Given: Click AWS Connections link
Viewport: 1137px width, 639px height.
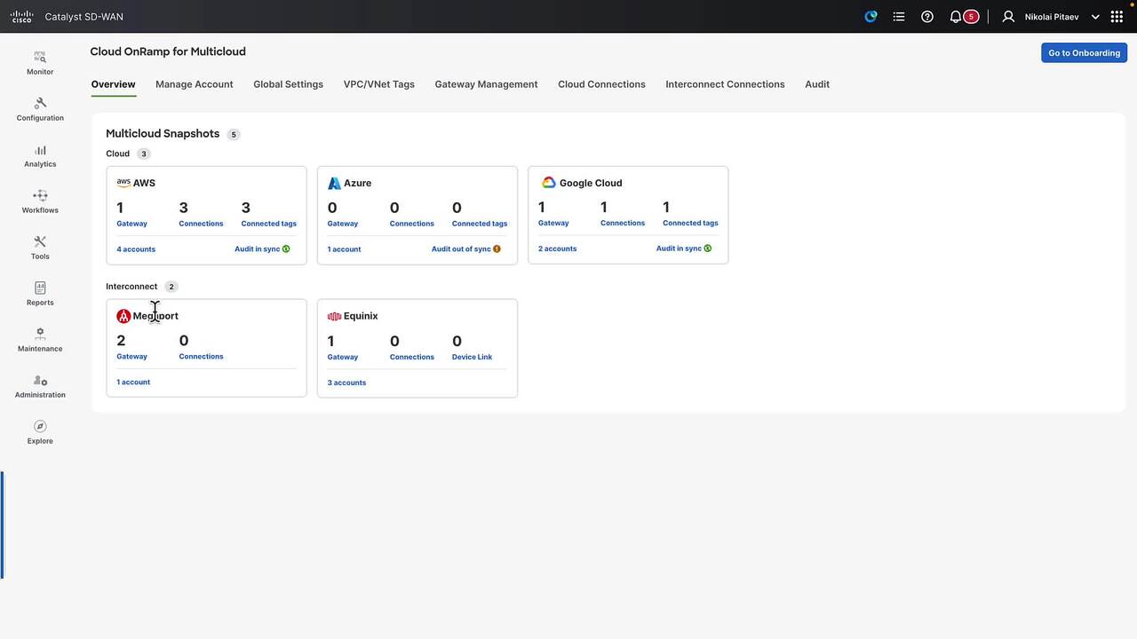Looking at the screenshot, I should pyautogui.click(x=201, y=224).
